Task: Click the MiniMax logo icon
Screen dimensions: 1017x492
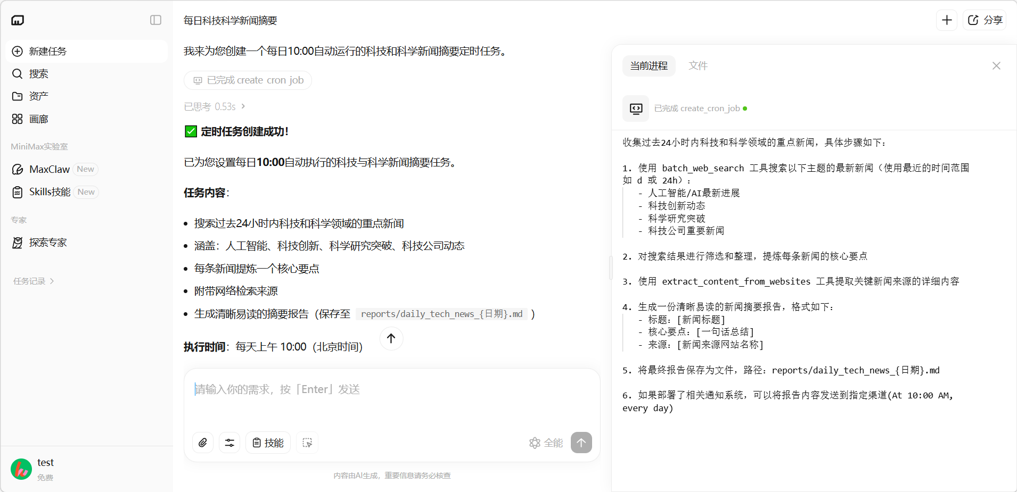Action: [18, 20]
